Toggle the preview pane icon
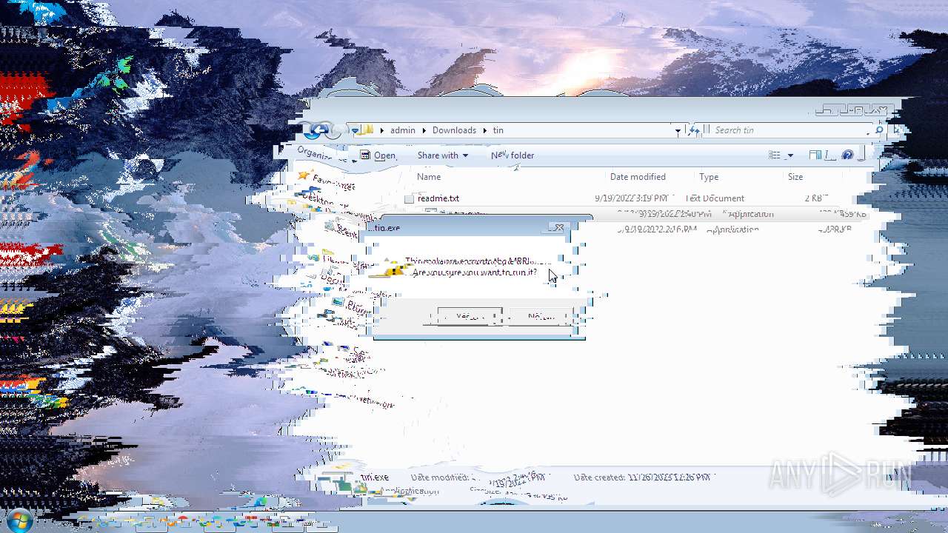This screenshot has height=533, width=948. click(815, 155)
